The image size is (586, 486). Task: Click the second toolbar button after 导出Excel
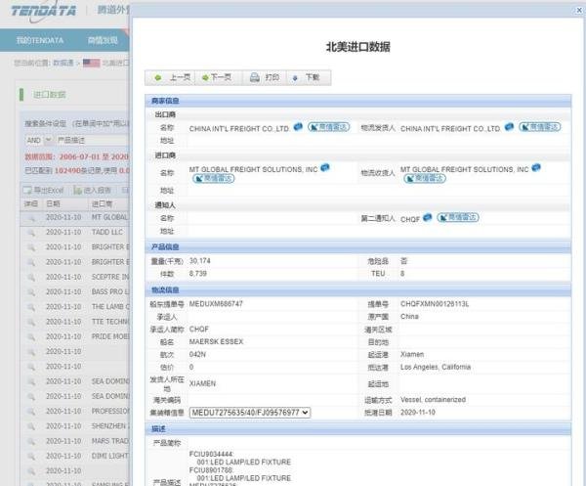(x=93, y=190)
